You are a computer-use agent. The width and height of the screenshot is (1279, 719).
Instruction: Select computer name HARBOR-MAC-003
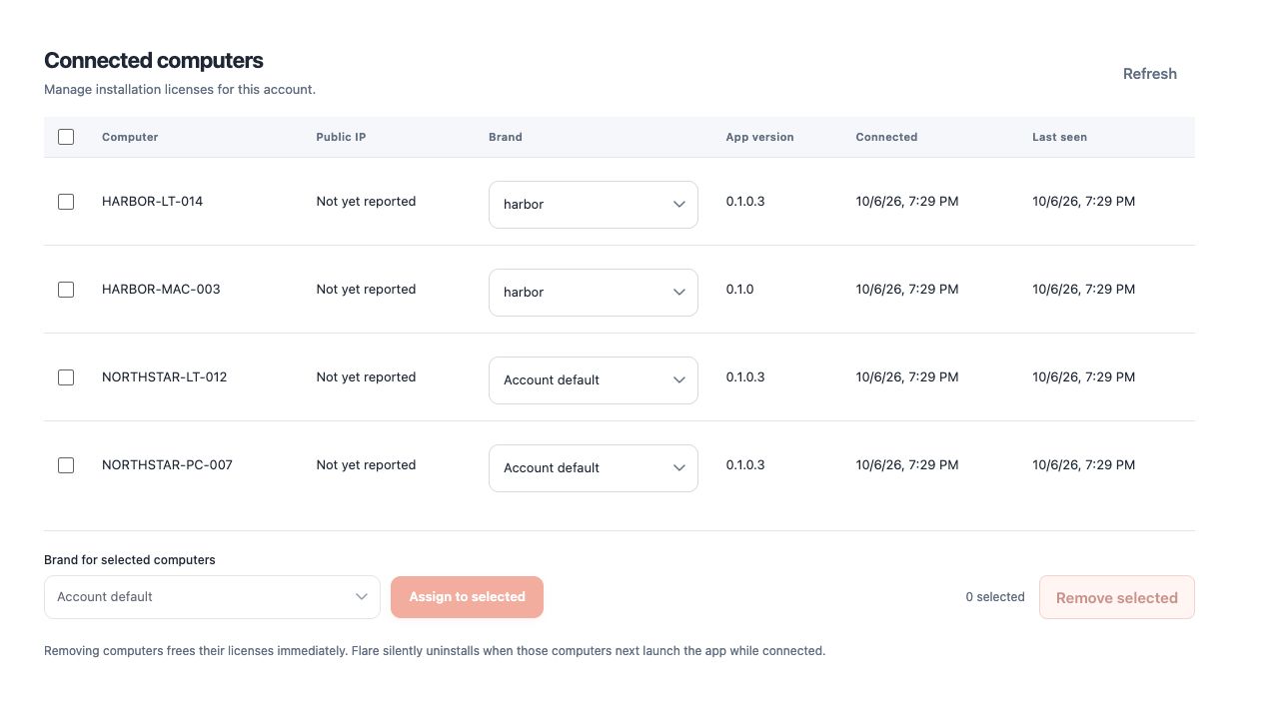161,290
